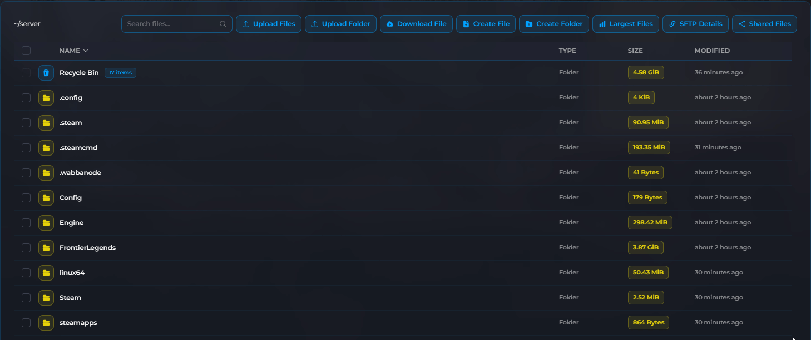Click the 17 items badge

[x=120, y=73]
